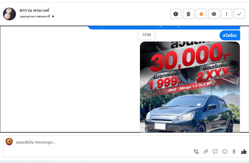Focus the Messenger reply input field
Image resolution: width=249 pixels, height=163 pixels.
(126, 142)
